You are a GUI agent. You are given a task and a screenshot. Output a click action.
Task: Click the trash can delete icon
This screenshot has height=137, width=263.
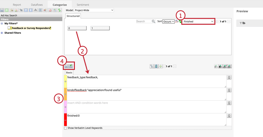tap(156, 66)
